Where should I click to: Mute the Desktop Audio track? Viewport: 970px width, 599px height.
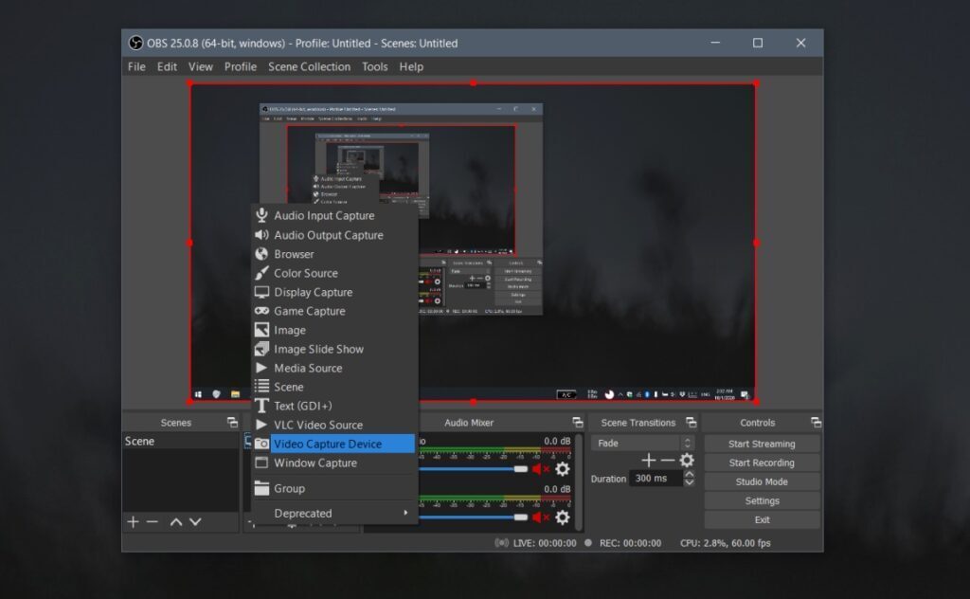[537, 469]
